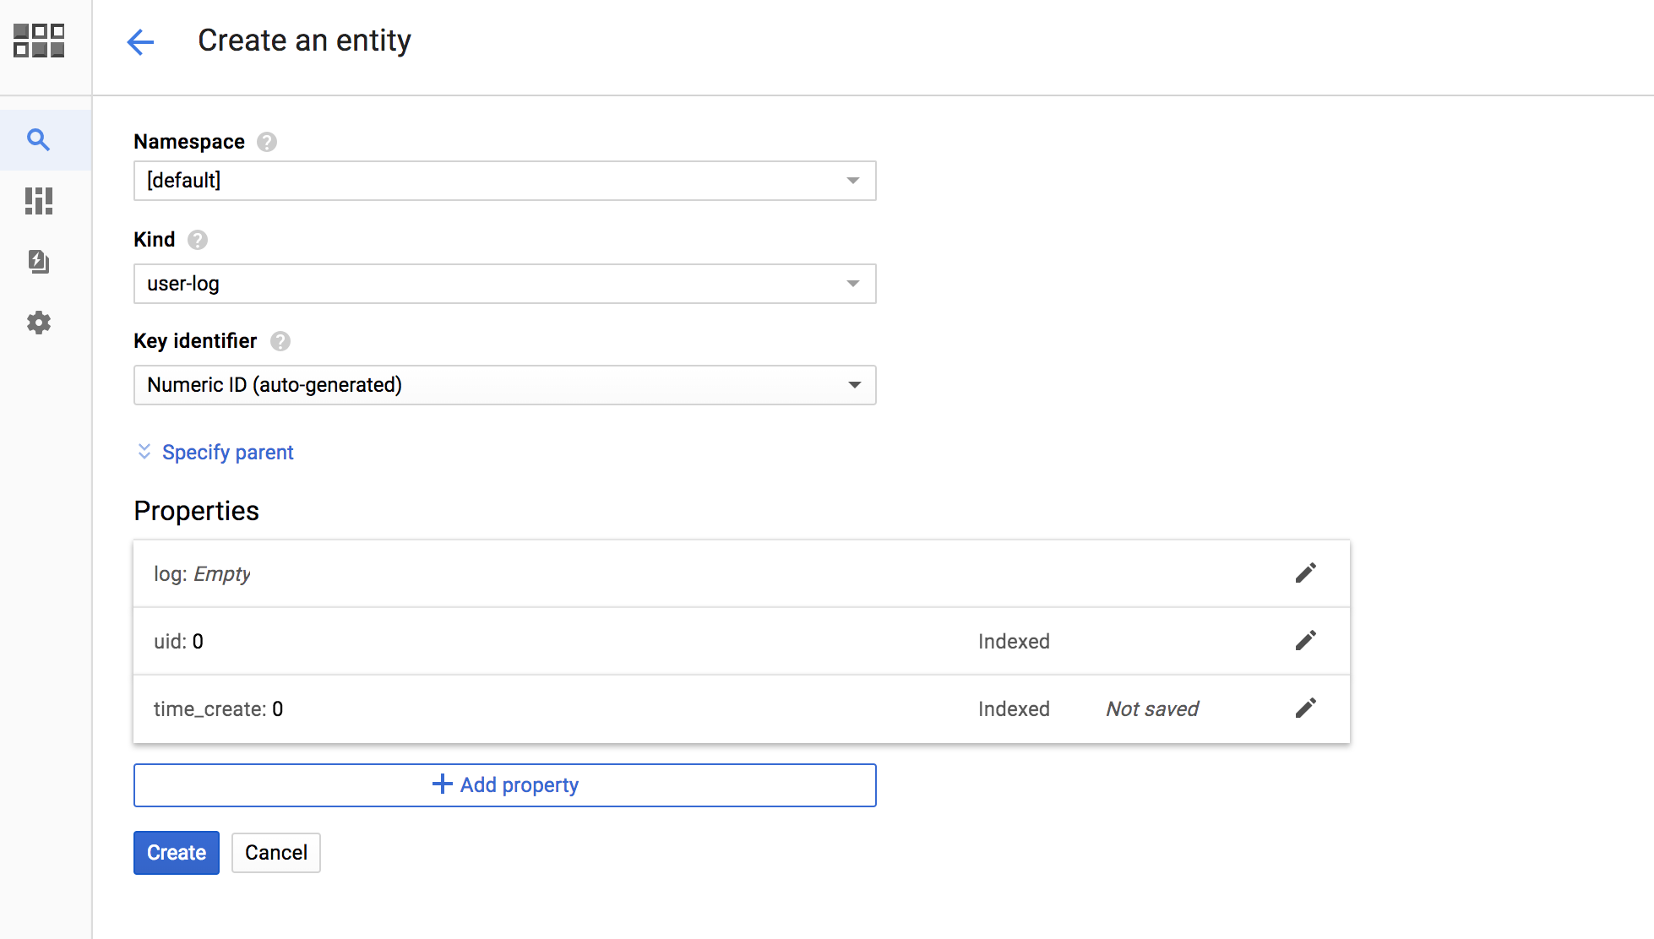The height and width of the screenshot is (939, 1654).
Task: Open the Namespace dropdown
Action: click(x=504, y=181)
